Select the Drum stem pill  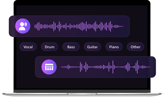point(50,47)
